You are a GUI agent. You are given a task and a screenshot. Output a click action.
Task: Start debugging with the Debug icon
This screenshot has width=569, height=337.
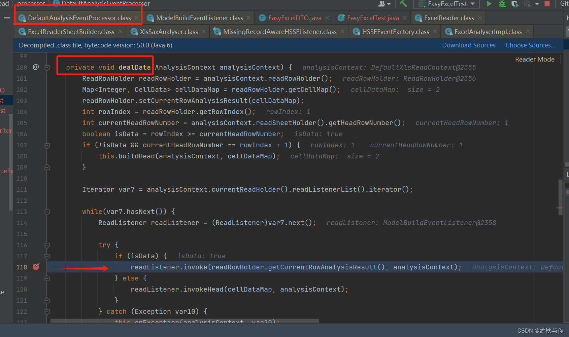point(502,4)
